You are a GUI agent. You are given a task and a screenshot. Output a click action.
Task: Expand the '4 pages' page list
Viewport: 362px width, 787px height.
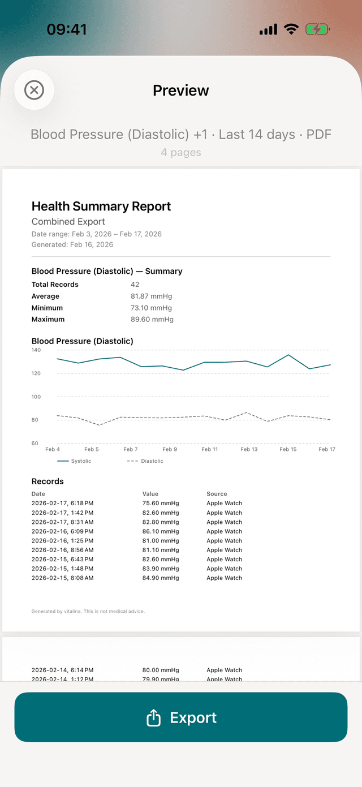coord(181,152)
